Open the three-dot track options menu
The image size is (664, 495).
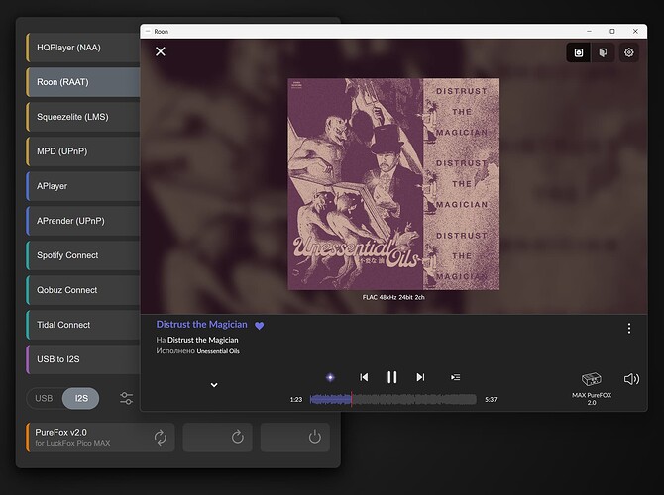click(628, 329)
